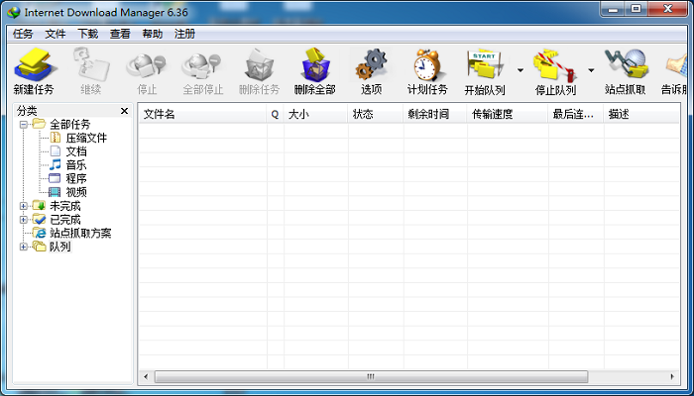
Task: Select 音乐 category
Action: (x=76, y=165)
